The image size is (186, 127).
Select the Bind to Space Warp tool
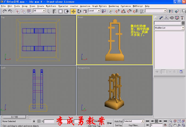29,11
